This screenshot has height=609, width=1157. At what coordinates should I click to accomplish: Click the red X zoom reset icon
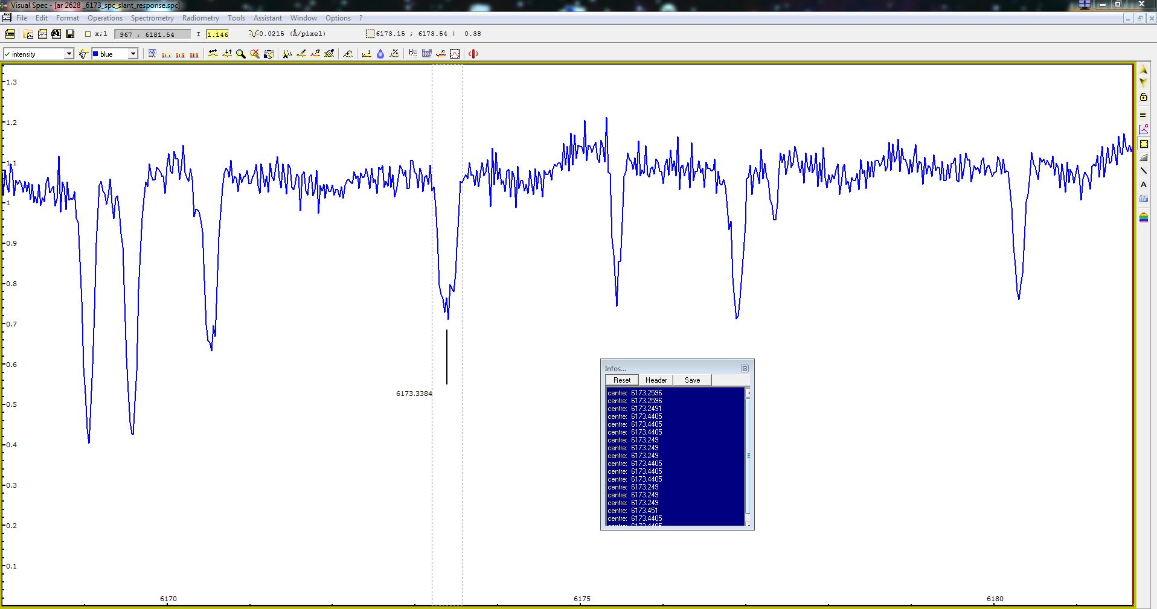tap(255, 54)
